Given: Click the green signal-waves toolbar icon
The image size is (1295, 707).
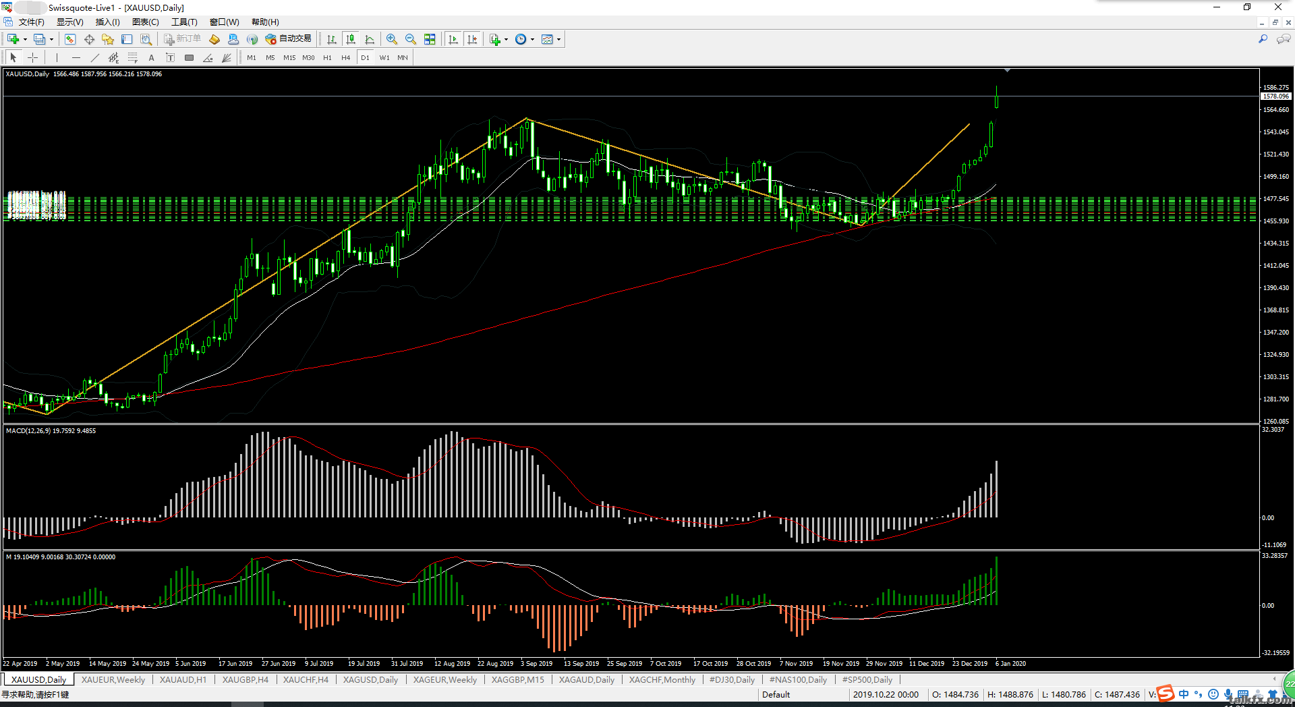Looking at the screenshot, I should pos(252,39).
